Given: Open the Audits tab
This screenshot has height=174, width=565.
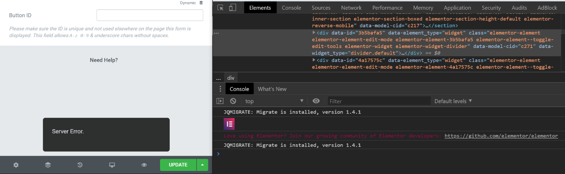Looking at the screenshot, I should [x=519, y=8].
